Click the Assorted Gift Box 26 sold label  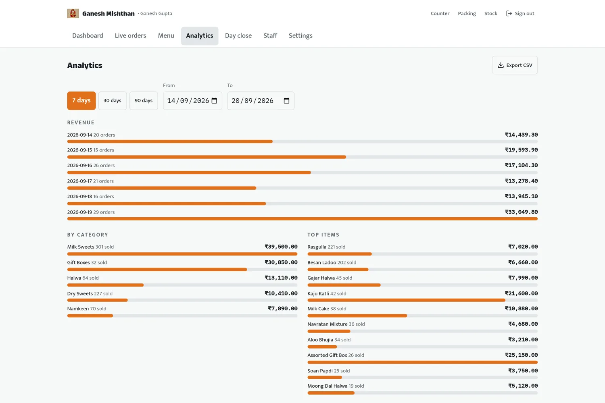tap(336, 355)
